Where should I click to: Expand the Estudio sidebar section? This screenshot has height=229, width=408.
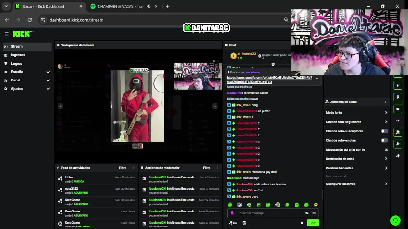pos(27,72)
